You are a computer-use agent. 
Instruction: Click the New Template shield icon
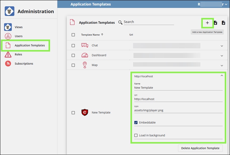[x=85, y=112]
